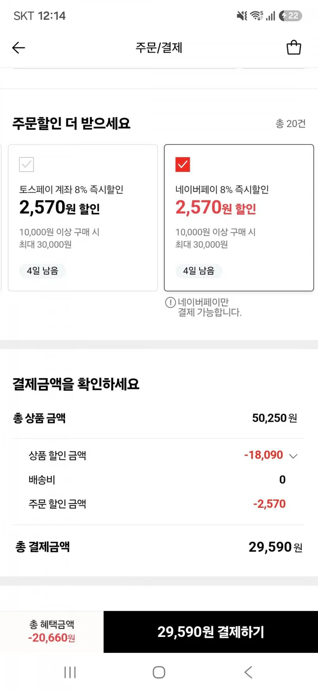The image size is (318, 690).
Task: Tap Android home navigation button
Action: [x=159, y=672]
